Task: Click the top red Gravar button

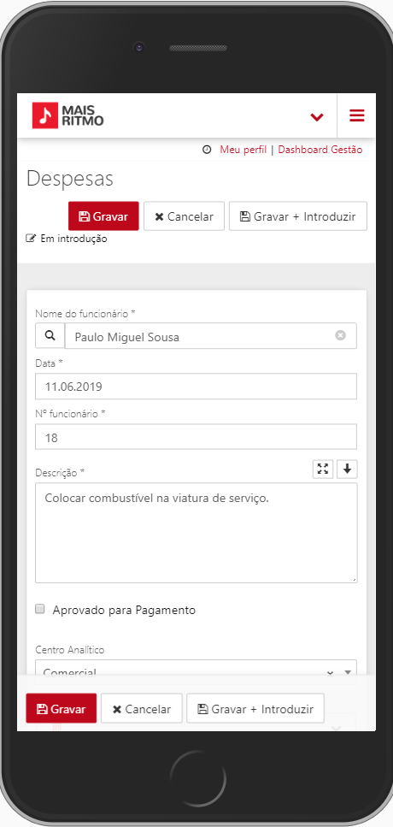Action: coord(103,216)
